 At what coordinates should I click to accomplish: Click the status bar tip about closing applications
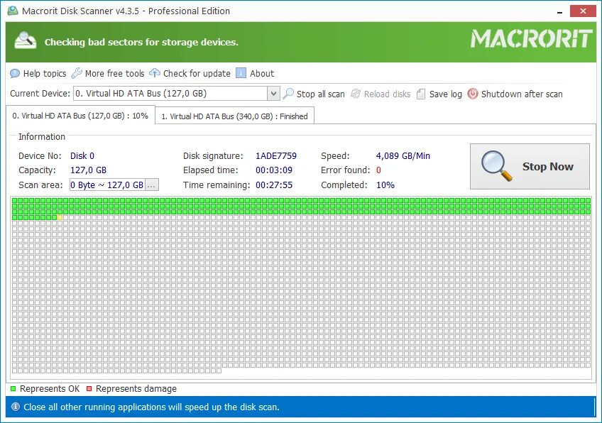pos(151,407)
